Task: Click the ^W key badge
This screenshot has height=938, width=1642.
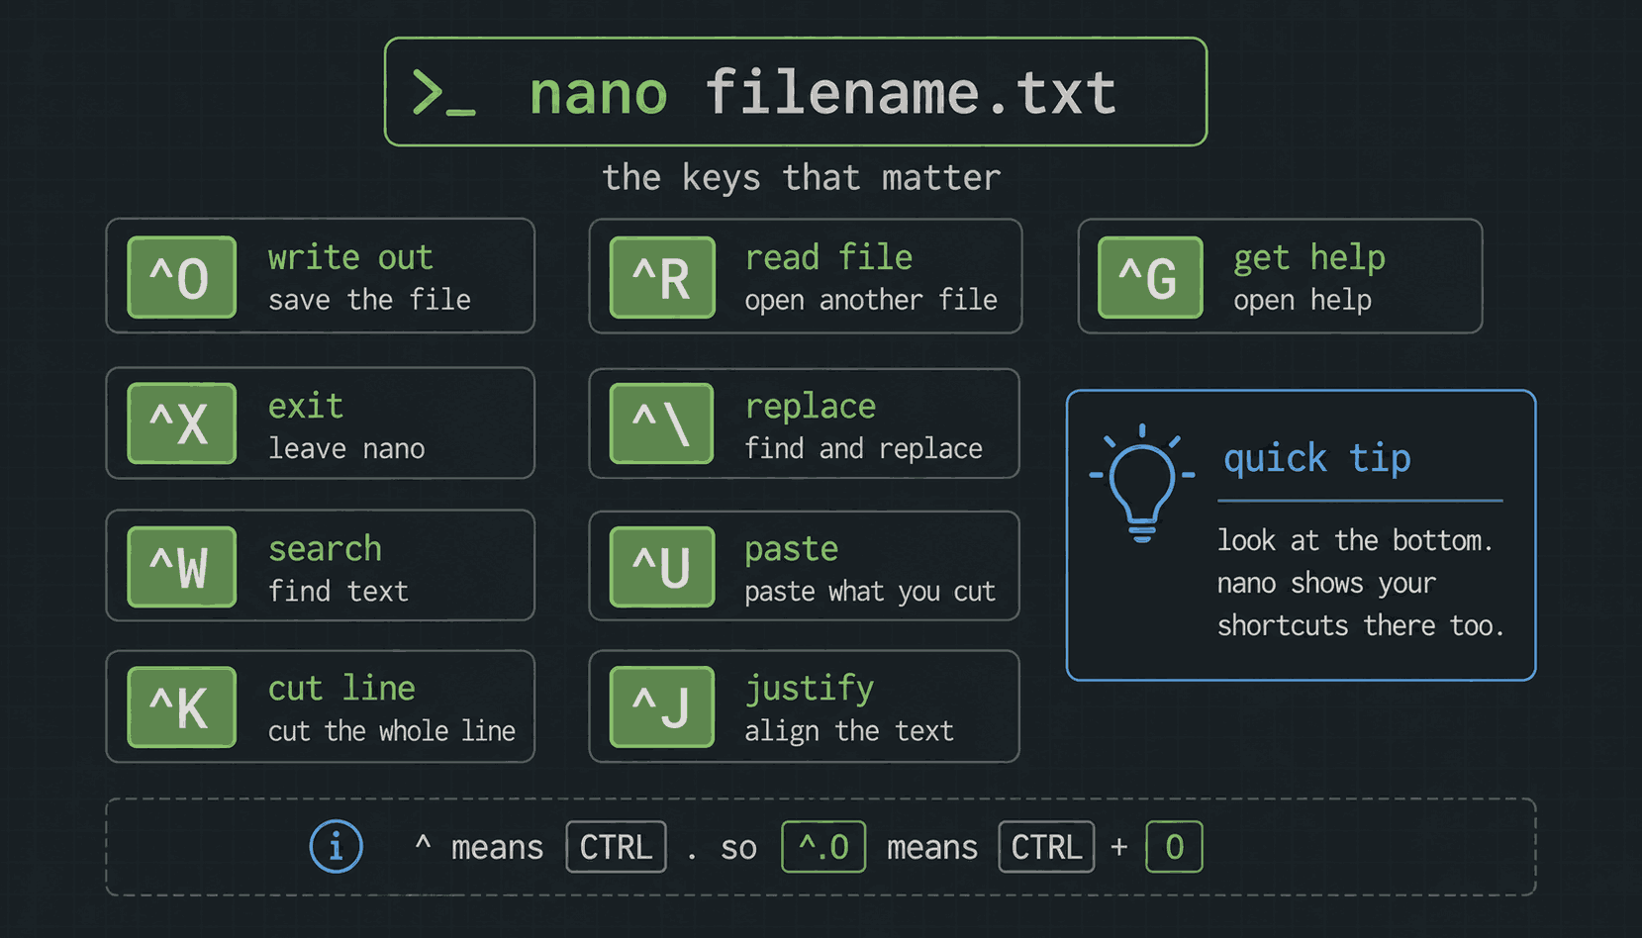Action: [x=182, y=567]
